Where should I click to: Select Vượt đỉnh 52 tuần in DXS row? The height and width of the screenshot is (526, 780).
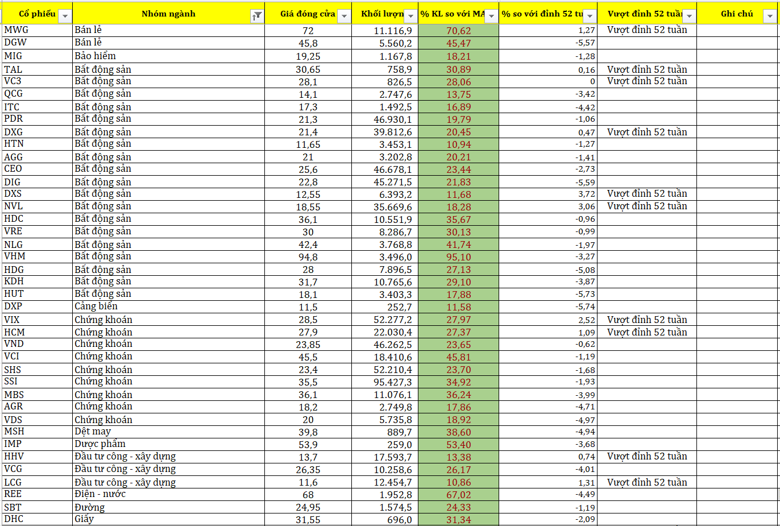coord(647,194)
